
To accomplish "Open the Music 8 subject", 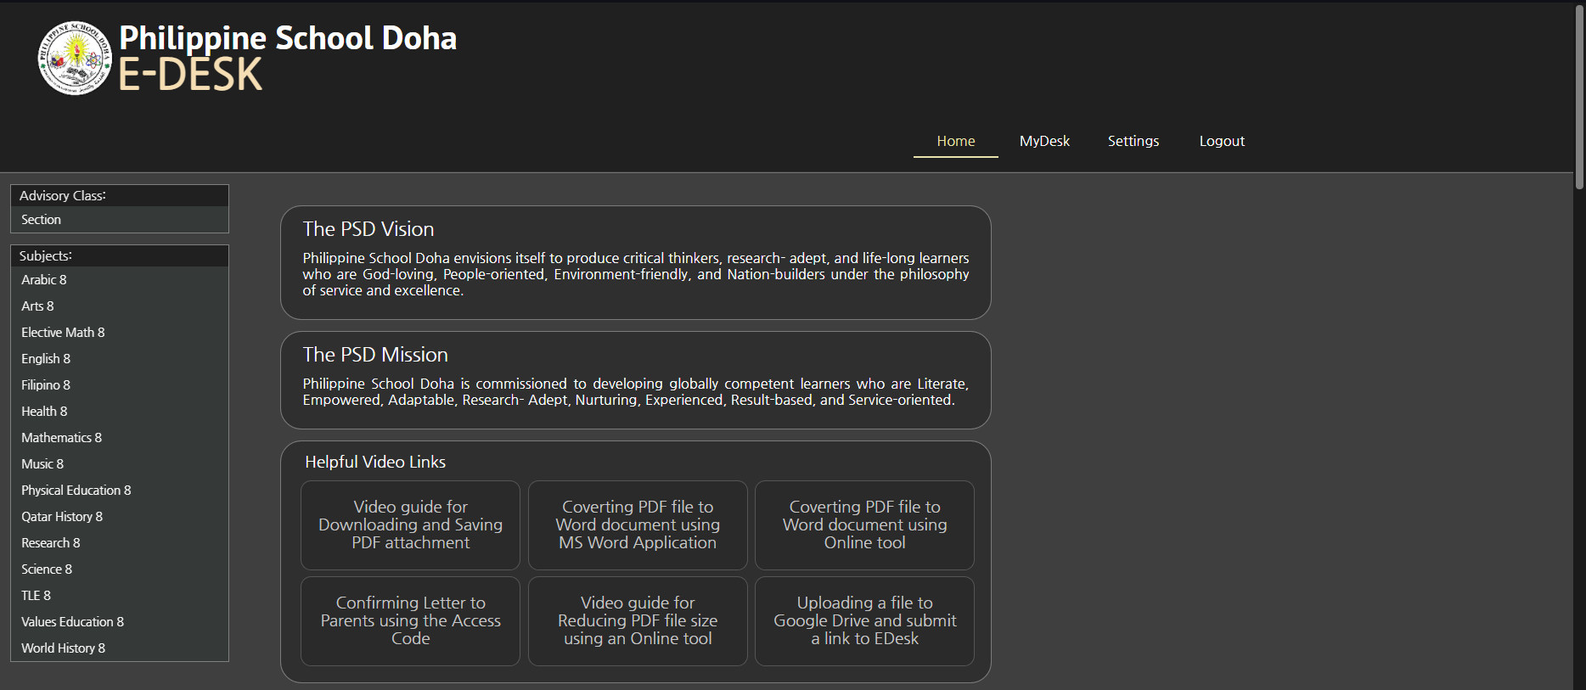I will (120, 464).
